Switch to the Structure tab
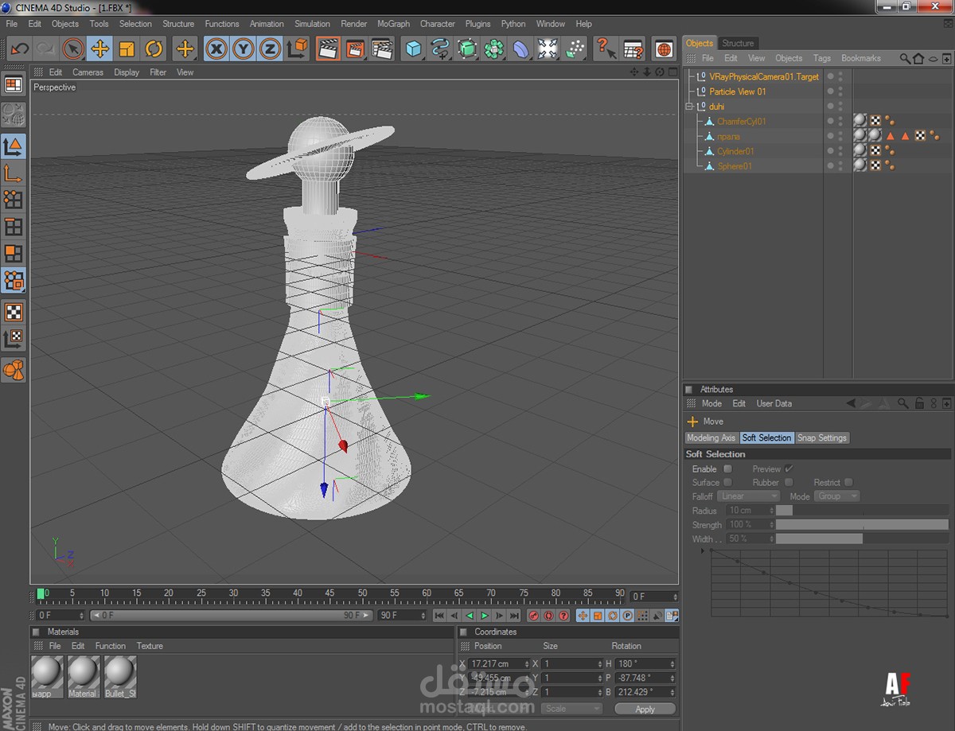Screen dimensions: 955x731 (738, 43)
